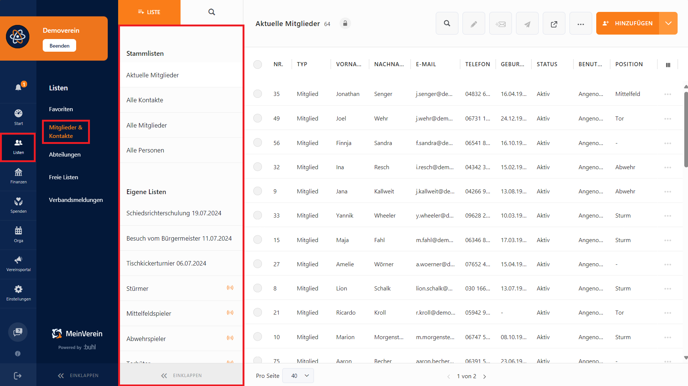
Task: Click the info icon in sidebar
Action: click(x=18, y=354)
